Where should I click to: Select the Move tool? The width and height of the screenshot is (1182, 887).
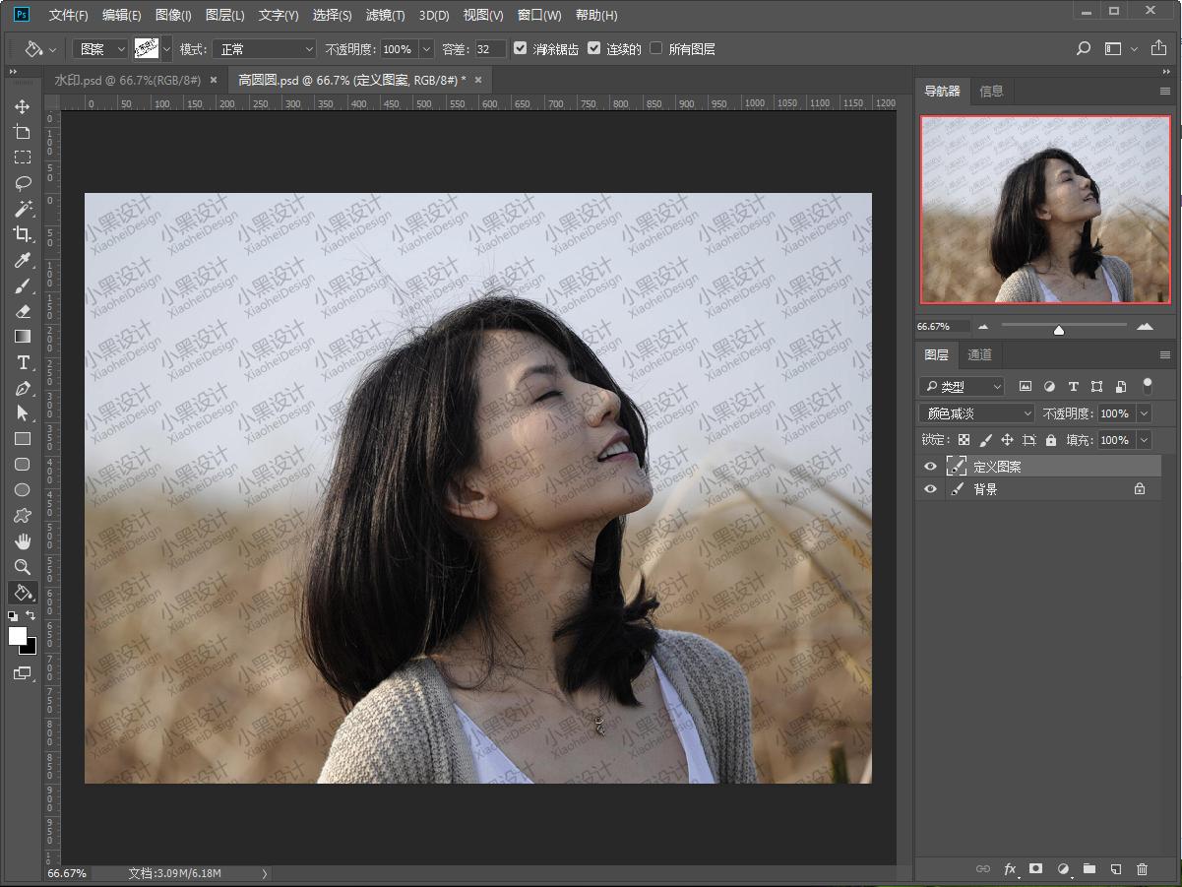22,106
